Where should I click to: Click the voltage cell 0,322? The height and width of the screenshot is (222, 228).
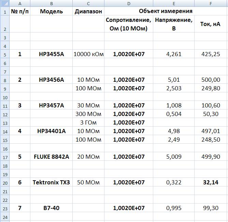(x=174, y=182)
